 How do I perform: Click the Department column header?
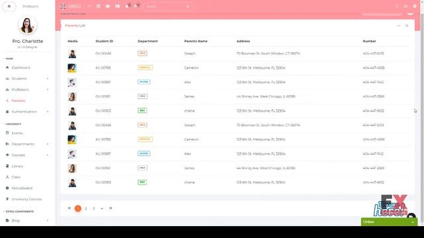pyautogui.click(x=148, y=41)
